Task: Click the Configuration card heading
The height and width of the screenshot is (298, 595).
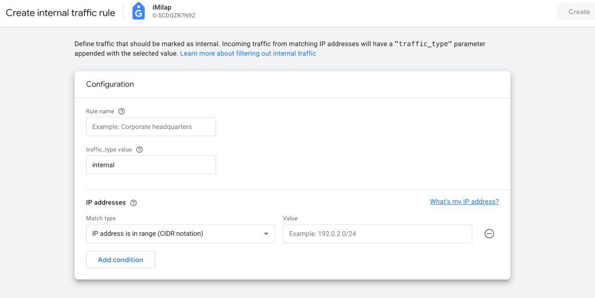Action: (110, 84)
